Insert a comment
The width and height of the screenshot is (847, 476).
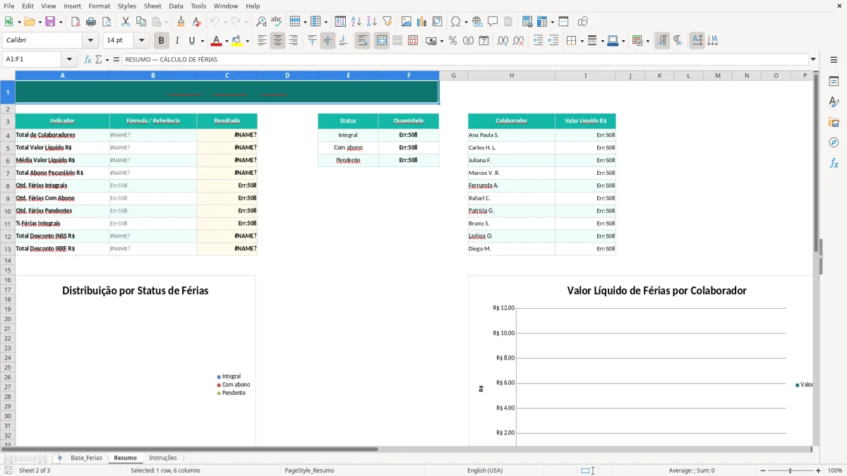(493, 22)
